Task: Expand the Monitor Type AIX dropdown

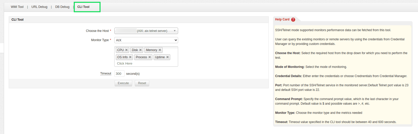Action: coord(146,40)
